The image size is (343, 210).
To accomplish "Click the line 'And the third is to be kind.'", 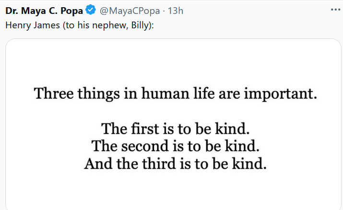I will coord(176,163).
